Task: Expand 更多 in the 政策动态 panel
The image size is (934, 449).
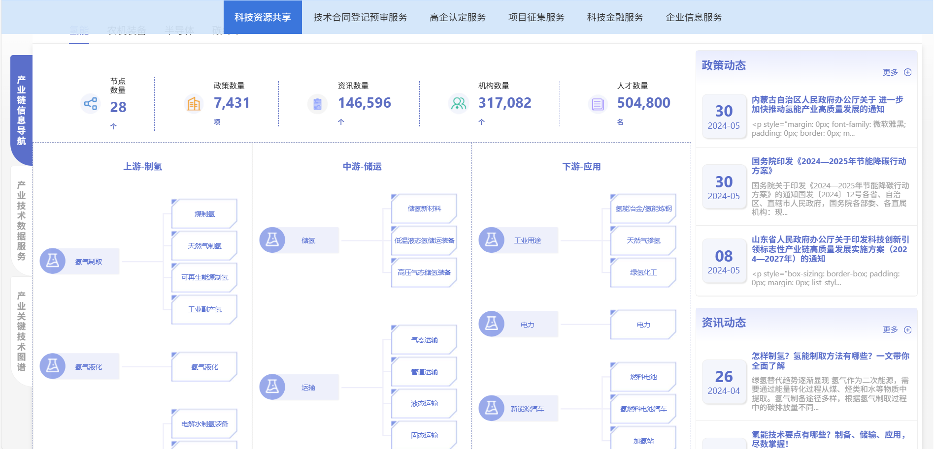Action: click(897, 72)
